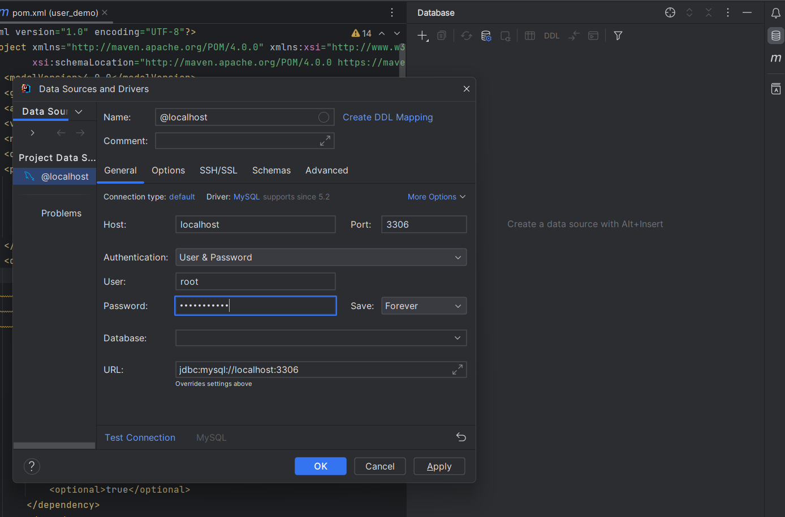Click Collapse All in the Database panel header
Image resolution: width=785 pixels, height=517 pixels.
click(x=709, y=12)
